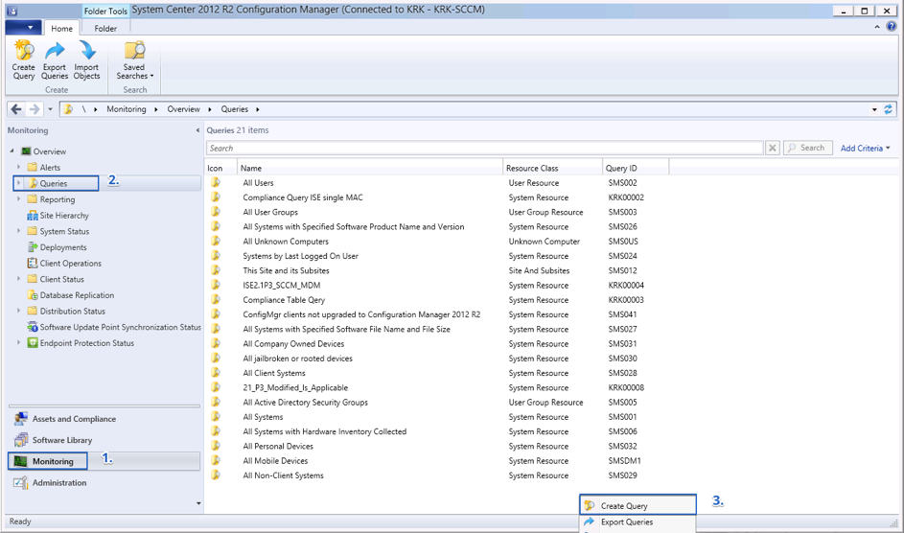This screenshot has width=904, height=533.
Task: Switch to the Home ribbon tab
Action: click(61, 28)
